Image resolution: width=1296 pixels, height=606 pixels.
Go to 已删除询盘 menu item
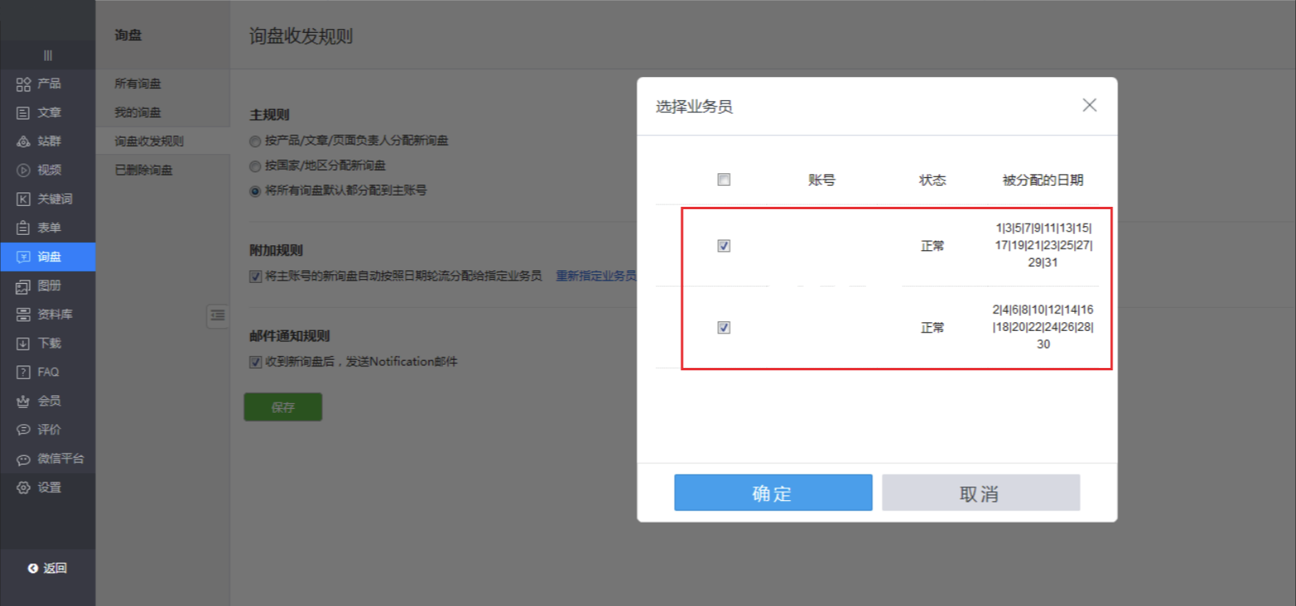coord(143,170)
